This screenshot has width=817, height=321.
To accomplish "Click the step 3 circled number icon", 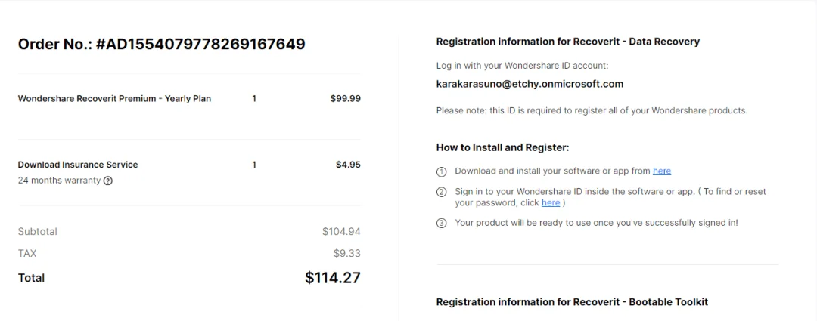I will click(441, 224).
